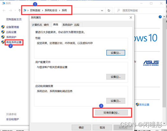This screenshot has width=167, height=131.
Task: Click shield icon beside 远程设置
Action: [x=3, y=32]
